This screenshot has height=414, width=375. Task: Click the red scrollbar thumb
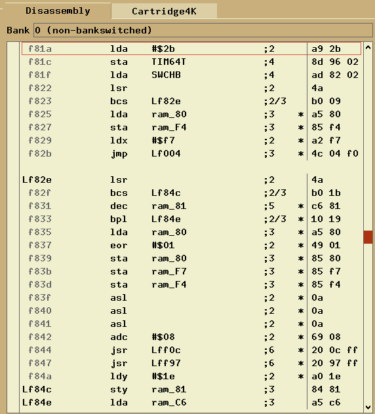(368, 237)
